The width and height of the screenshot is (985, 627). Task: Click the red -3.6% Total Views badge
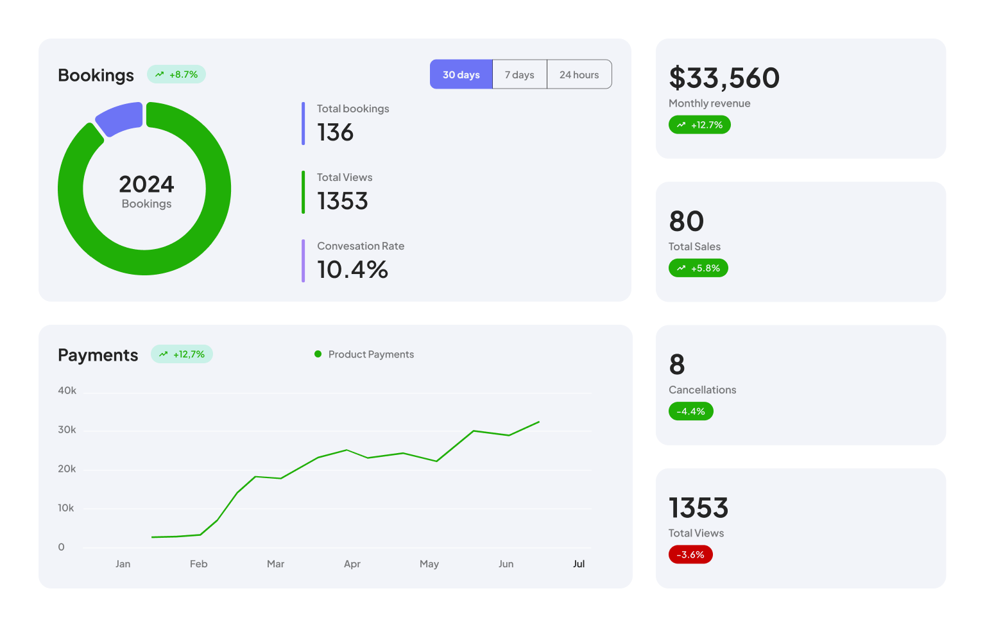[690, 554]
